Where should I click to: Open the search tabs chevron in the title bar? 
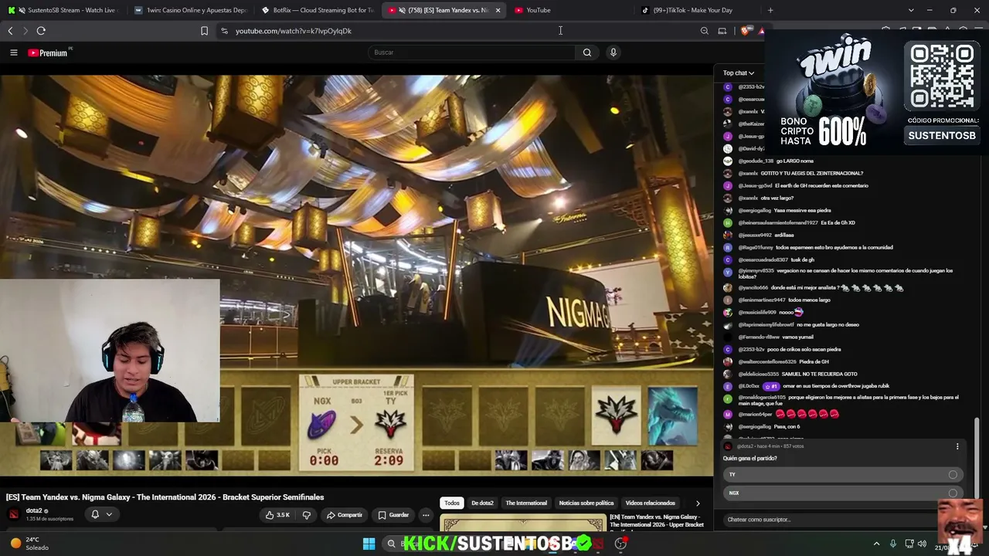tap(911, 10)
